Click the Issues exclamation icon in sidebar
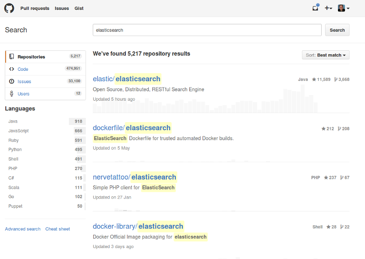 pos(11,81)
